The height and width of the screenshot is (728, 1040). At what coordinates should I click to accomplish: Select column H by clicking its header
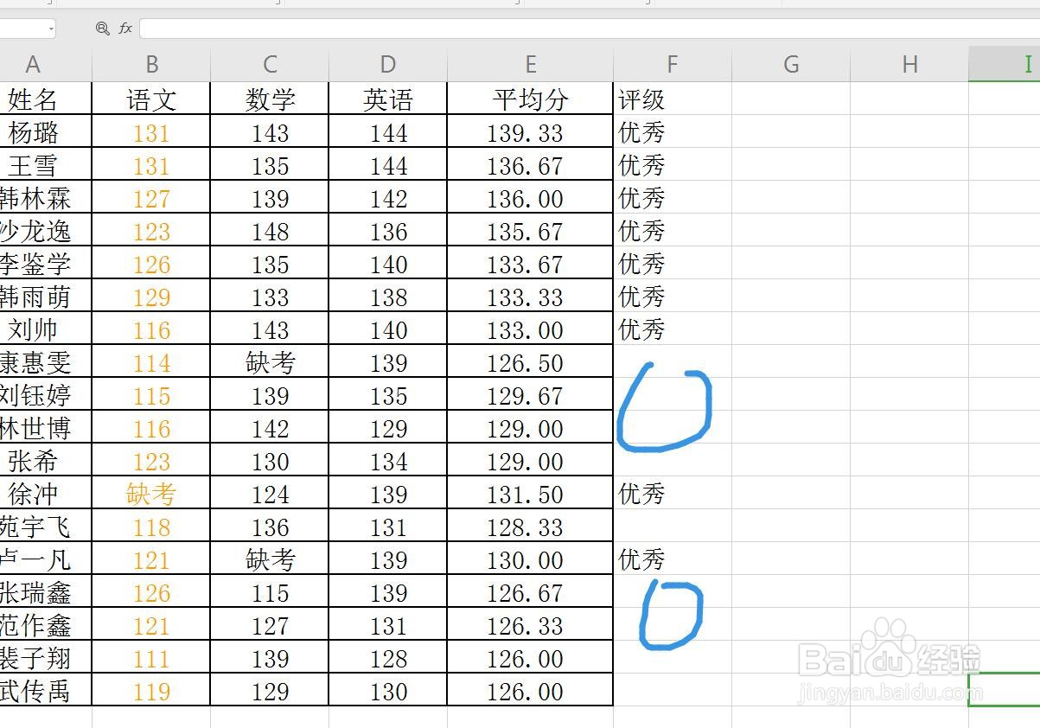pos(909,63)
